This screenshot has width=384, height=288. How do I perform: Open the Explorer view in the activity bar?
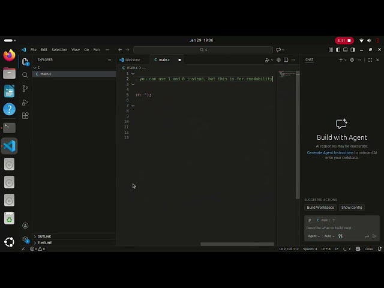pyautogui.click(x=25, y=61)
